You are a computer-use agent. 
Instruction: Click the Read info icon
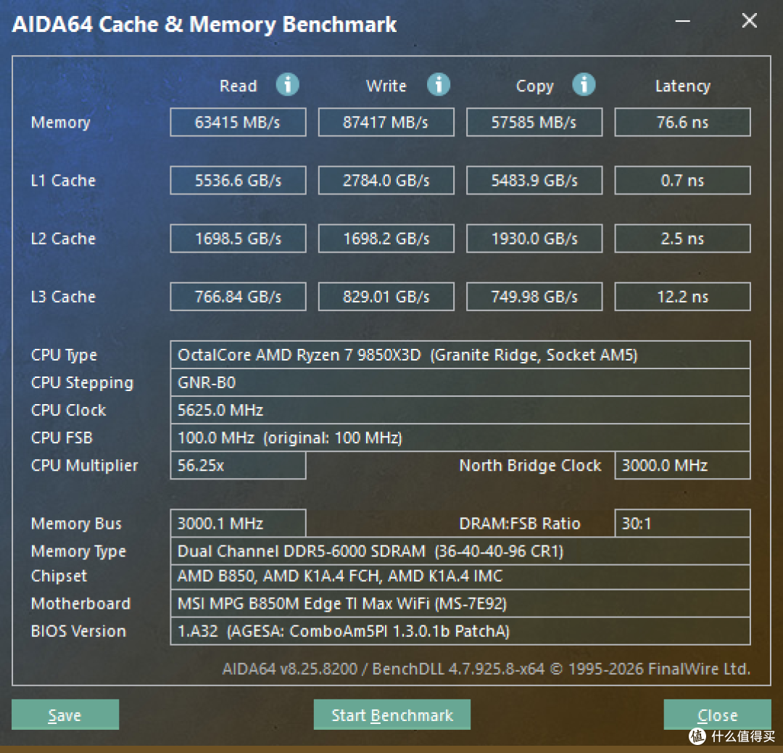[x=288, y=84]
